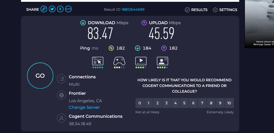Select rating 10 Extremely Likely
Image resolution: width=274 pixels, height=133 pixels.
click(229, 103)
